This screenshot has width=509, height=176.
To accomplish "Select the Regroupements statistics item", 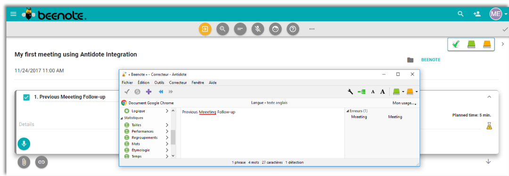I will [145, 138].
